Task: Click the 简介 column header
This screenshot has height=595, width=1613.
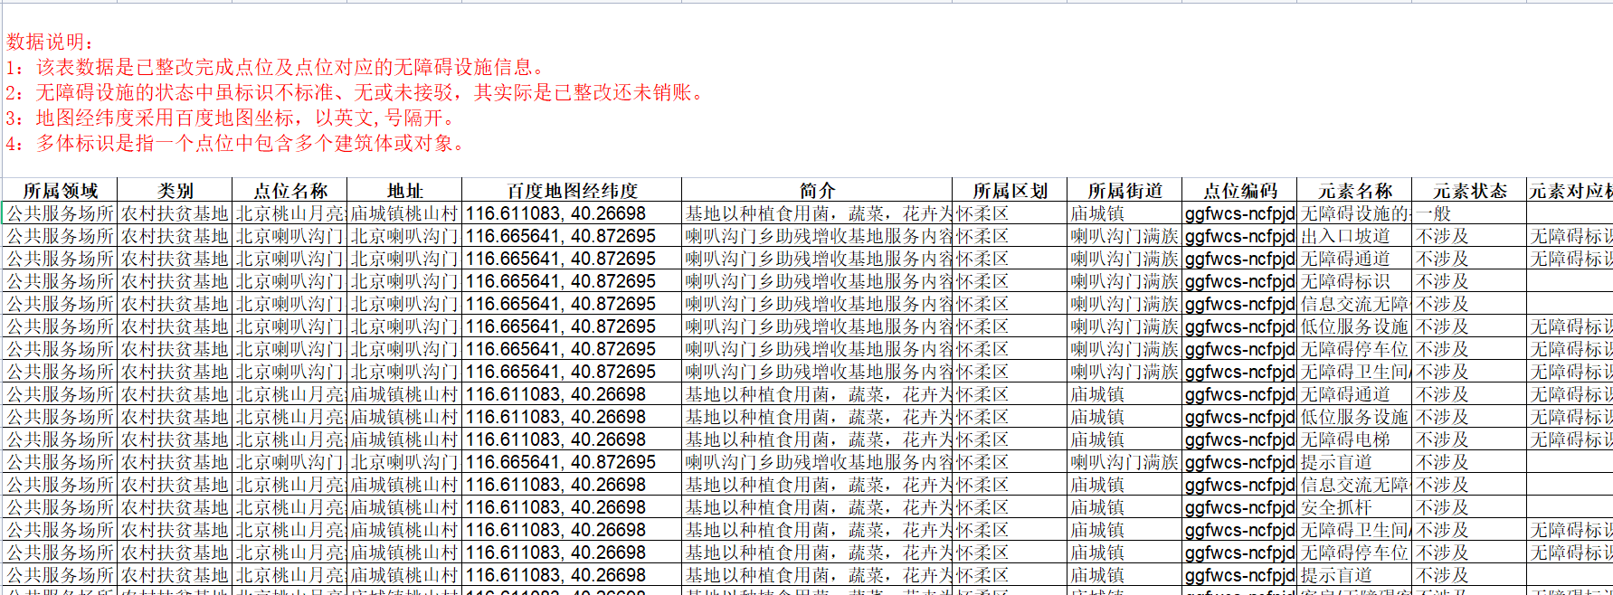Action: click(816, 191)
